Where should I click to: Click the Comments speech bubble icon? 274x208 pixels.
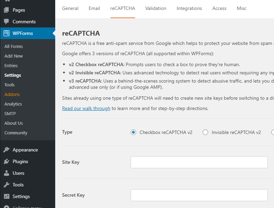click(x=6, y=22)
